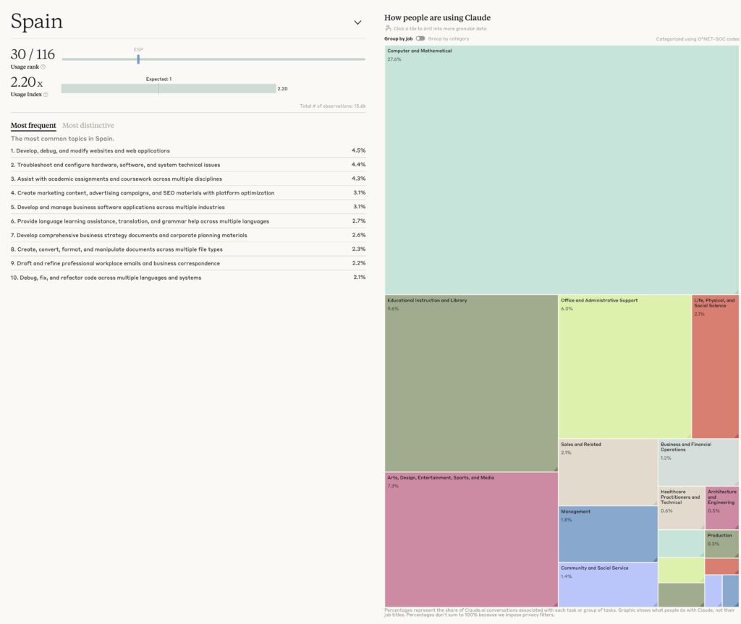The height and width of the screenshot is (624, 741).
Task: Open Business and Financial Operations tile
Action: [x=698, y=463]
